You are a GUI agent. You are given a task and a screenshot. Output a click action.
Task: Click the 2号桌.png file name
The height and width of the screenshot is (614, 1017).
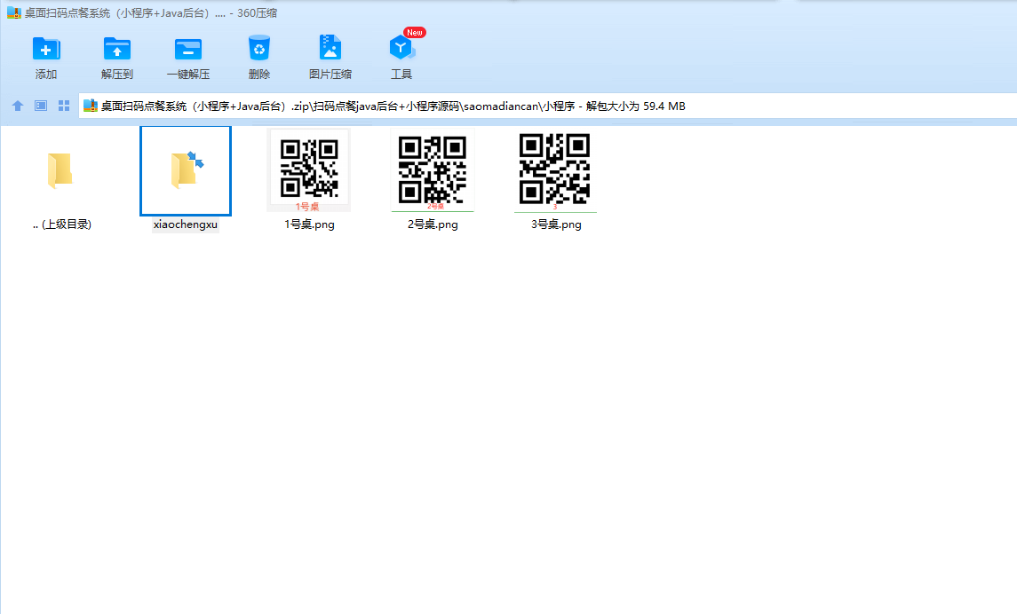433,224
